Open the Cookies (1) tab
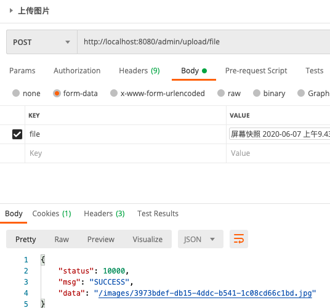330x308 pixels. (x=52, y=214)
